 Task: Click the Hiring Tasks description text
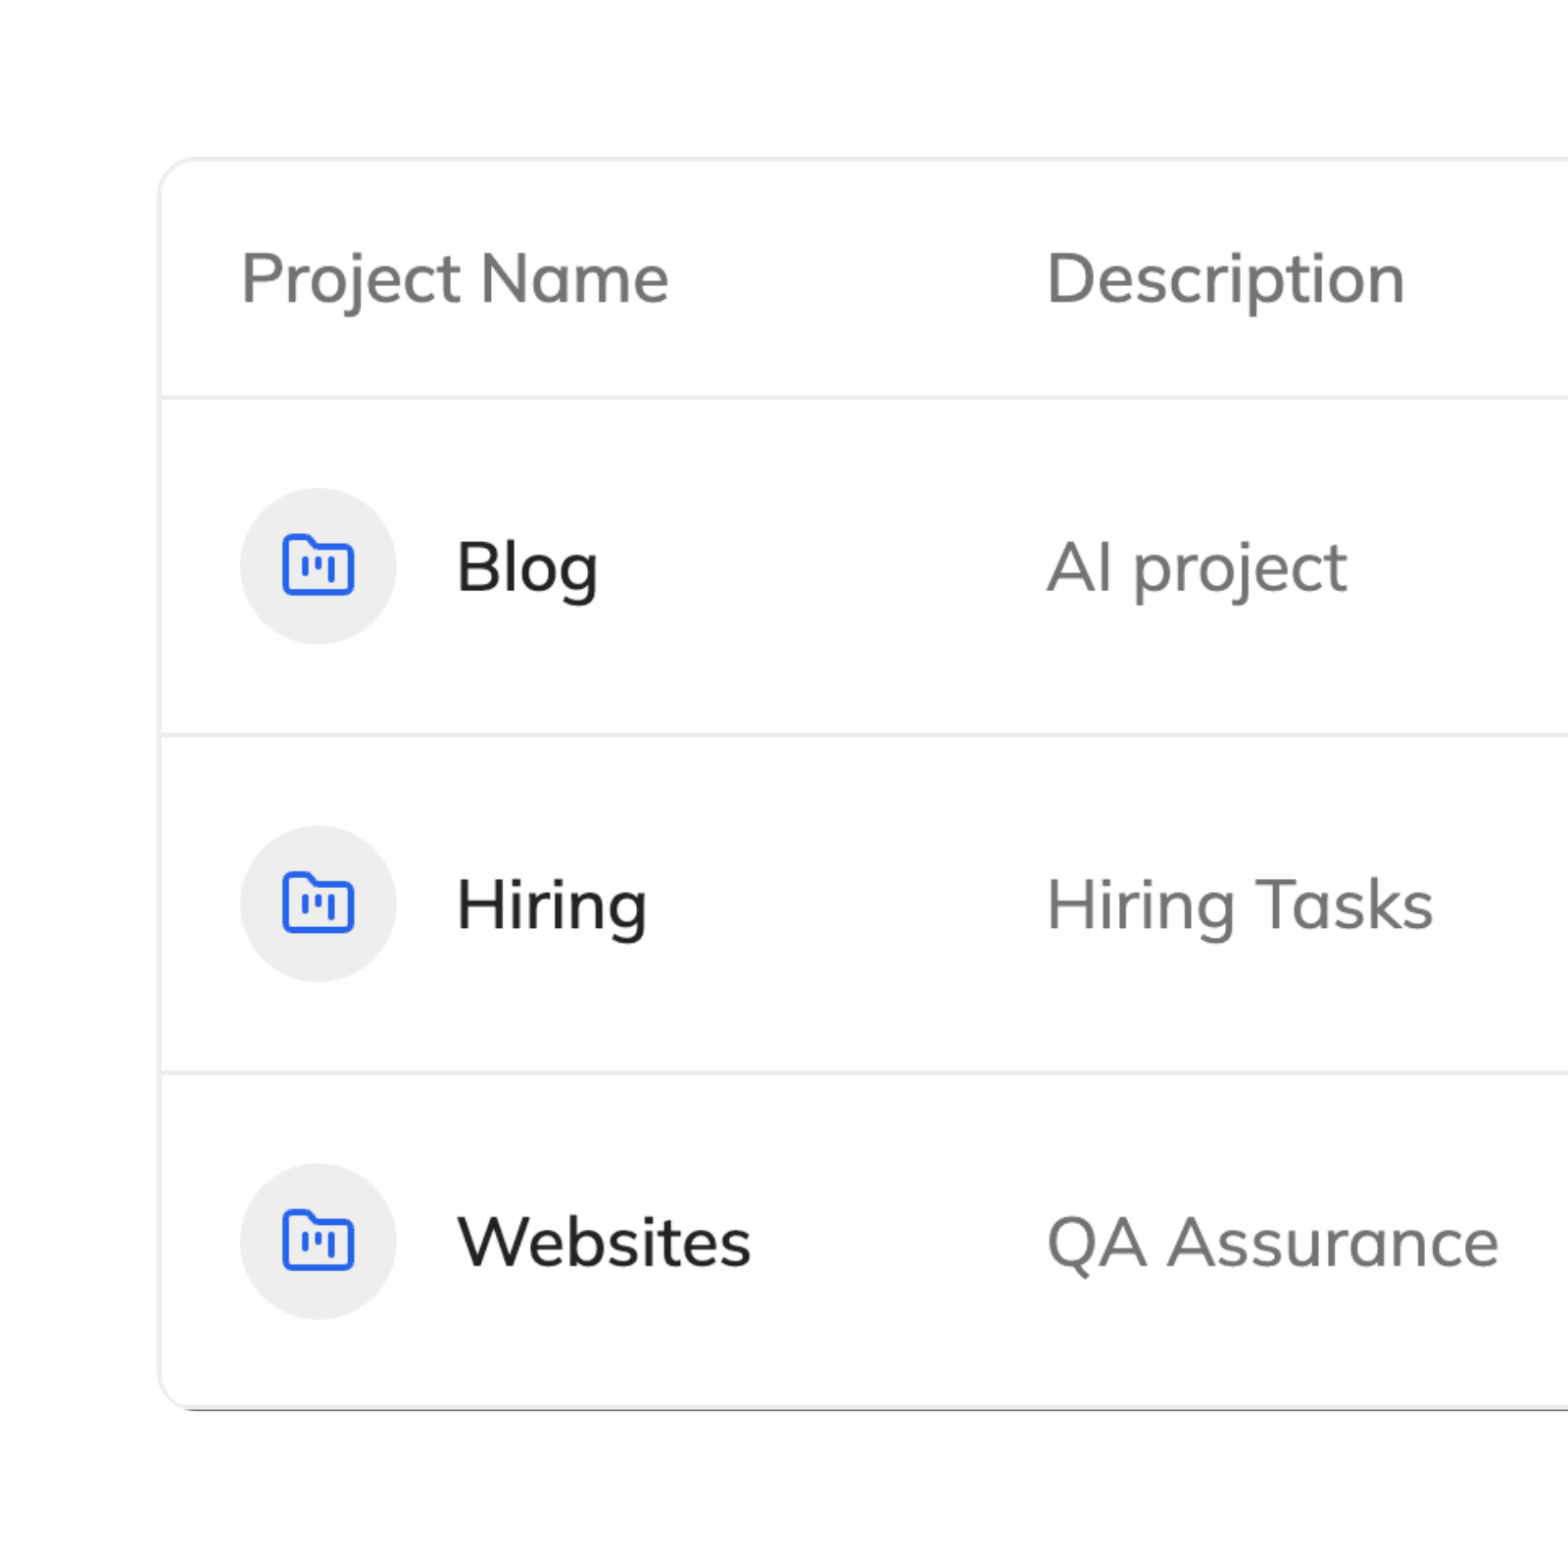pos(1240,905)
